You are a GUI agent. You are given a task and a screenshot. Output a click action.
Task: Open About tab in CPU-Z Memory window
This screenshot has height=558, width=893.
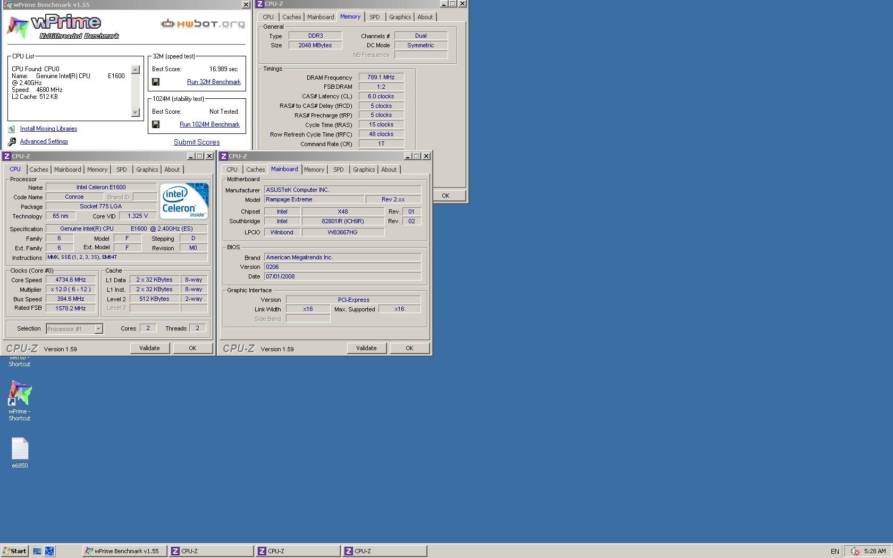click(425, 17)
